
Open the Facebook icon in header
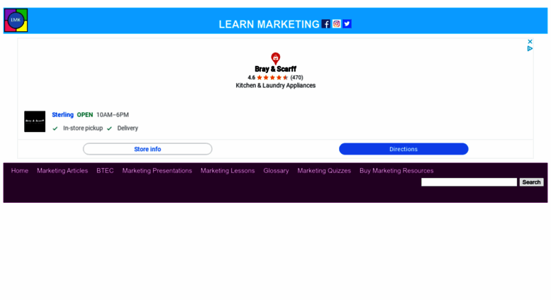[x=325, y=24]
